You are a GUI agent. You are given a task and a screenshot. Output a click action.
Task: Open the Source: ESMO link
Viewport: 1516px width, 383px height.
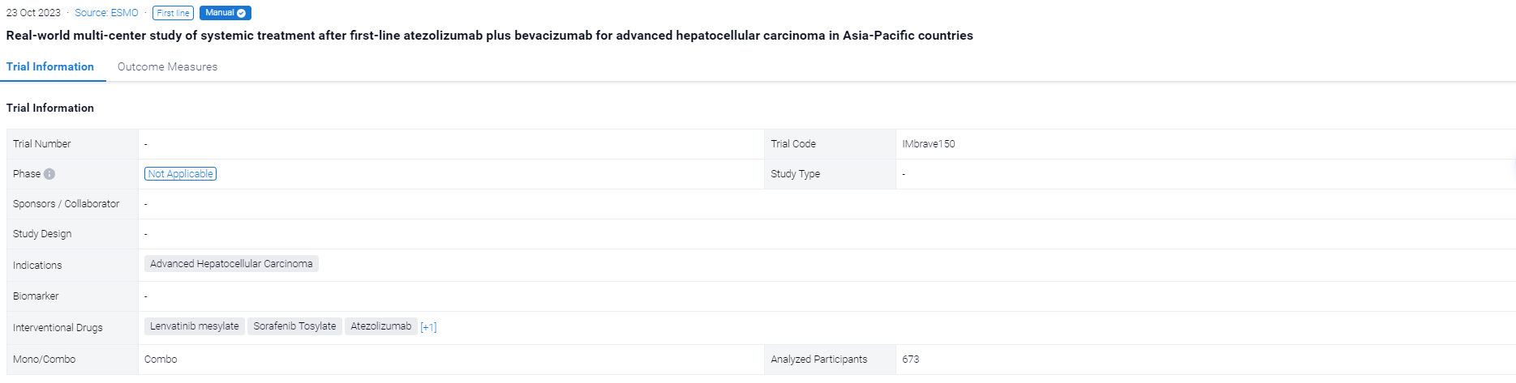(x=106, y=13)
